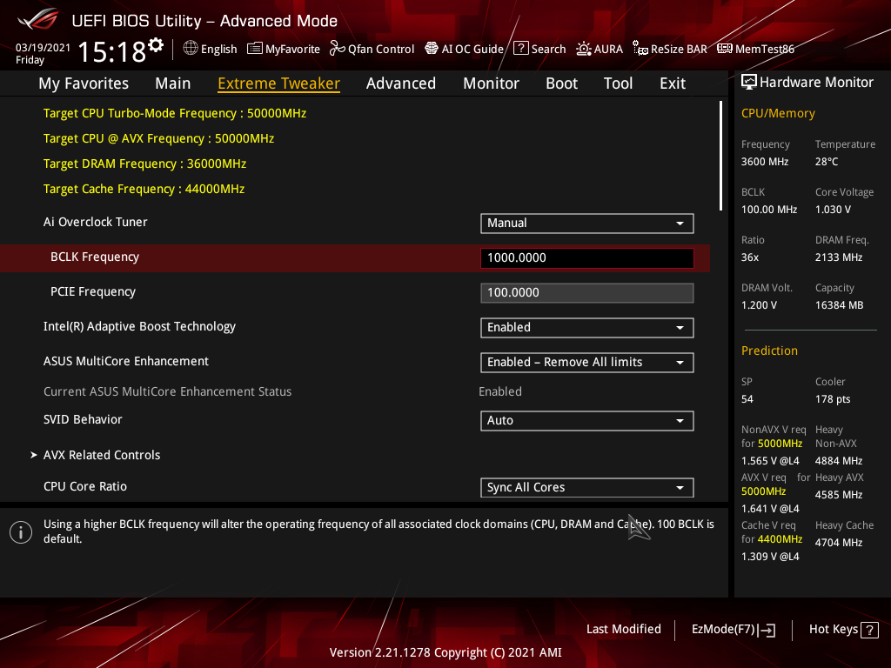The image size is (891, 668).
Task: Open the Tool tab
Action: coord(619,83)
